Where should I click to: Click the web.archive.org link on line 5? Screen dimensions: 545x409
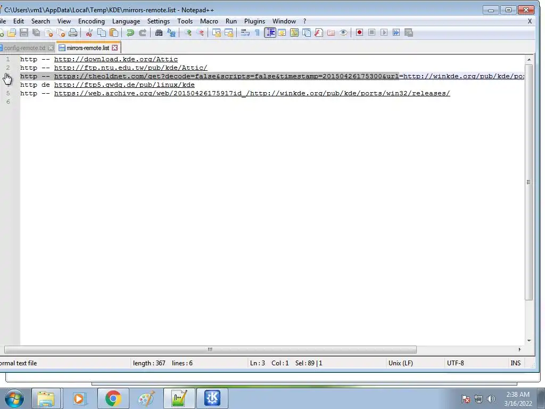tap(252, 93)
